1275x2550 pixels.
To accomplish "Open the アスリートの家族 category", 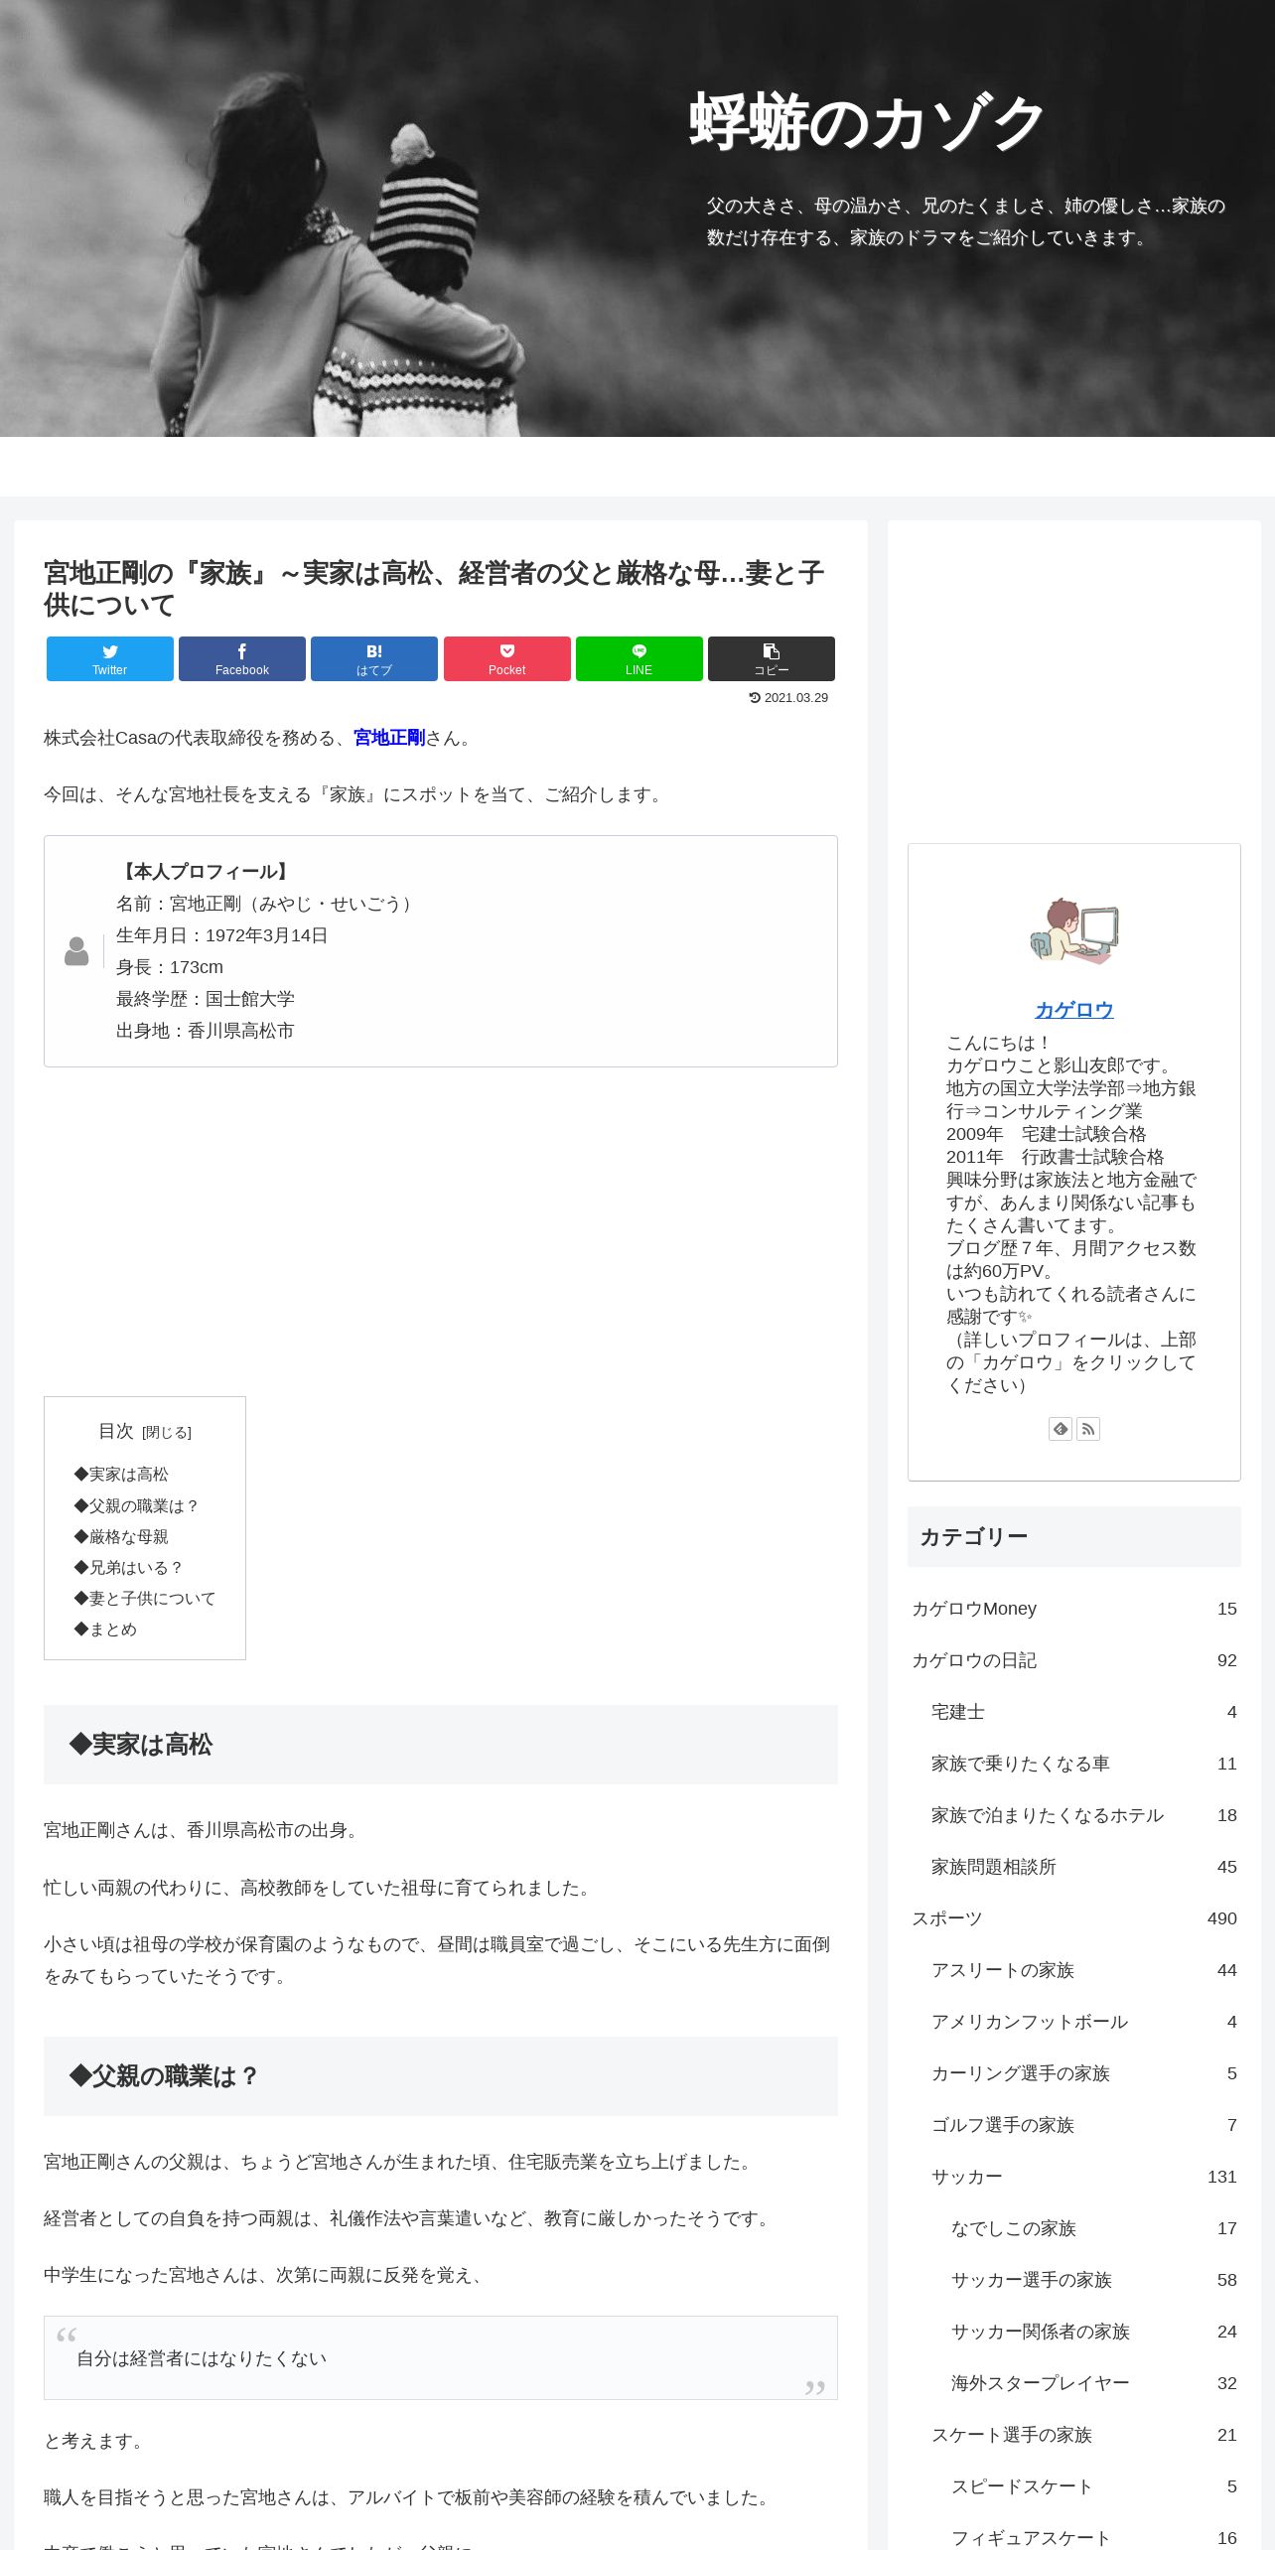I will coord(1084,1970).
